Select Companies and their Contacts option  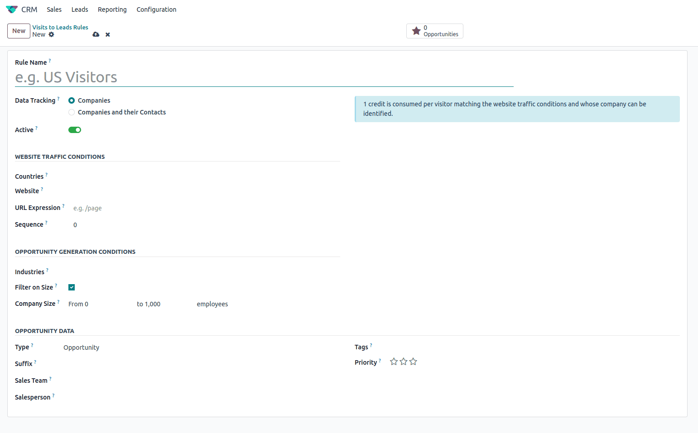tap(72, 112)
